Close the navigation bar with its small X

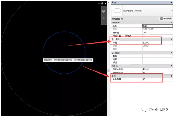pyautogui.click(x=106, y=7)
